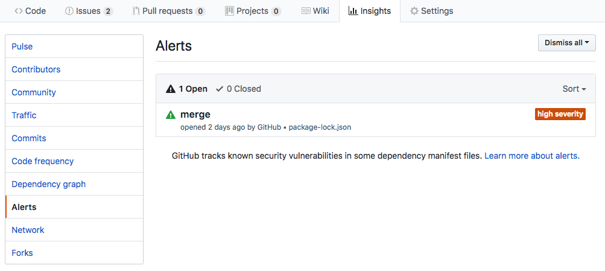This screenshot has height=271, width=605.
Task: Click the Insights bar graph icon
Action: tap(353, 11)
